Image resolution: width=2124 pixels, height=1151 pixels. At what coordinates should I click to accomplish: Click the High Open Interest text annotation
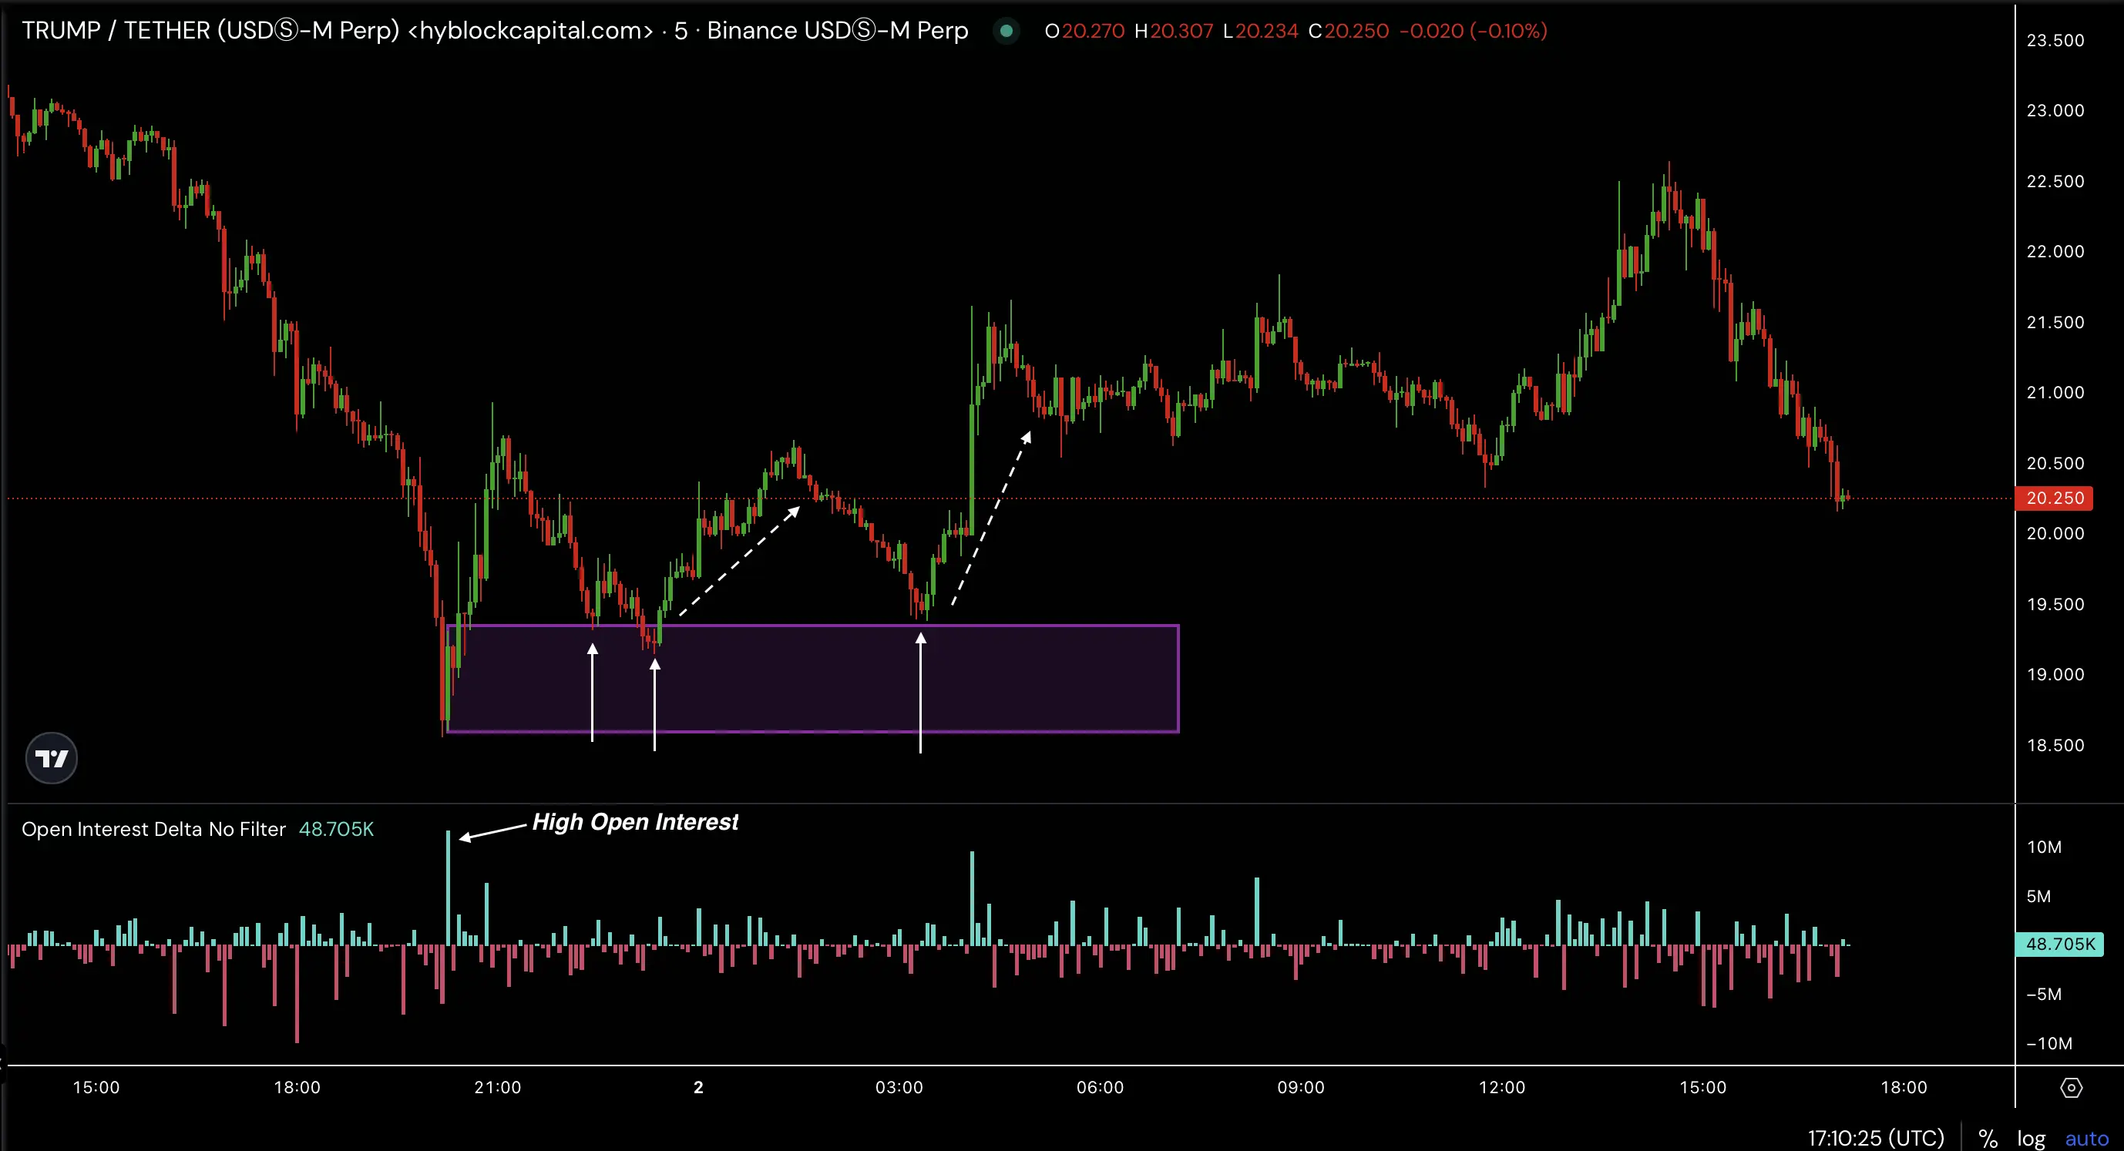(635, 822)
